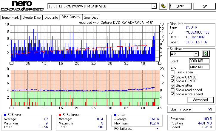216x131 pixels.
Task: Click PI Failures total 648
Action: 100,127
